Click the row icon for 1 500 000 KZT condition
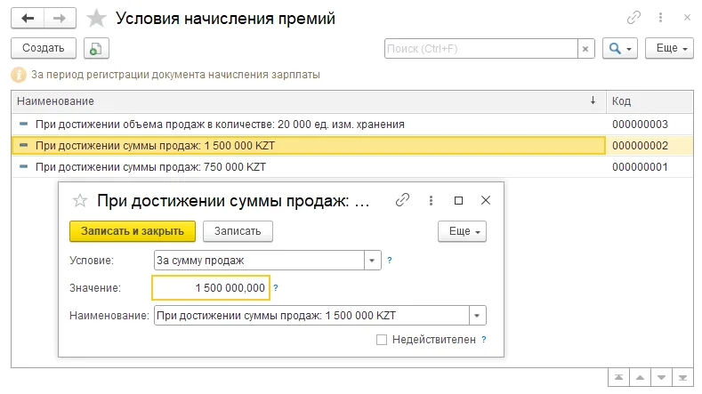The image size is (702, 394). pos(24,145)
